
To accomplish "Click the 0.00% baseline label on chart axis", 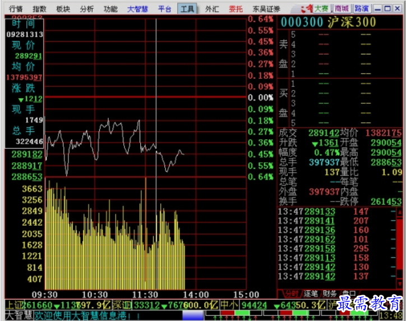I will 261,98.
